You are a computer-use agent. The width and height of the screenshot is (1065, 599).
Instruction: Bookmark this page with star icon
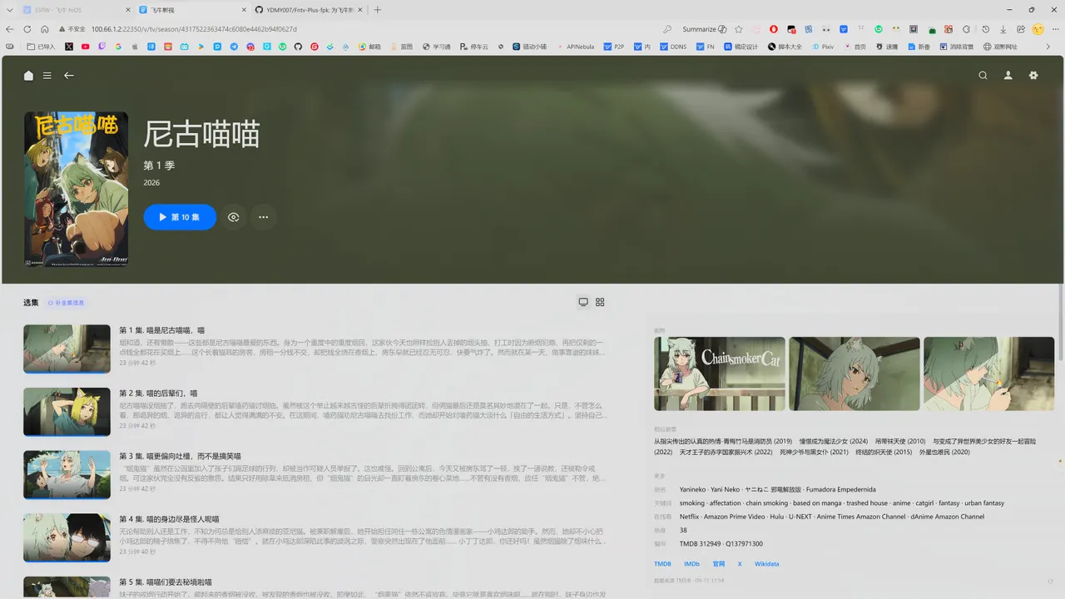click(x=739, y=29)
